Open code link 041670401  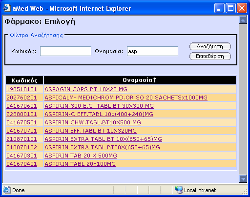coord(21,164)
